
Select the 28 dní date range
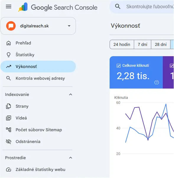pyautogui.click(x=161, y=44)
